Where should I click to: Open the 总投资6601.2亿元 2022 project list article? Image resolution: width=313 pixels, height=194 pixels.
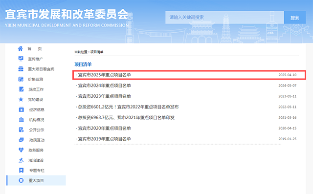coord(128,107)
